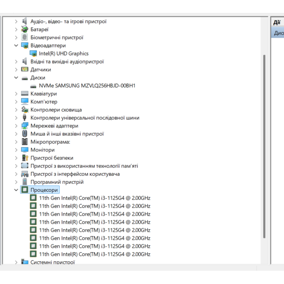This screenshot has width=284, height=284.
Task: Expand the Мережеві адаптери node
Action: coord(16,126)
